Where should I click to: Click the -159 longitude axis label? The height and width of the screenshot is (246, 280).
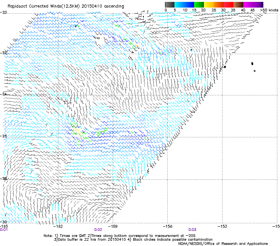coord(113,226)
